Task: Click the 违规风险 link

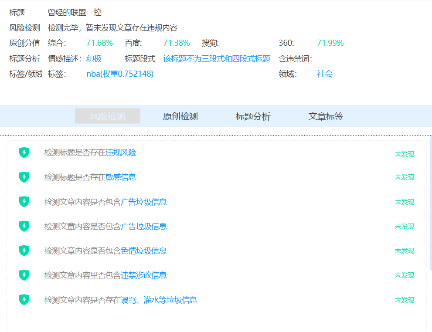Action: coord(121,152)
